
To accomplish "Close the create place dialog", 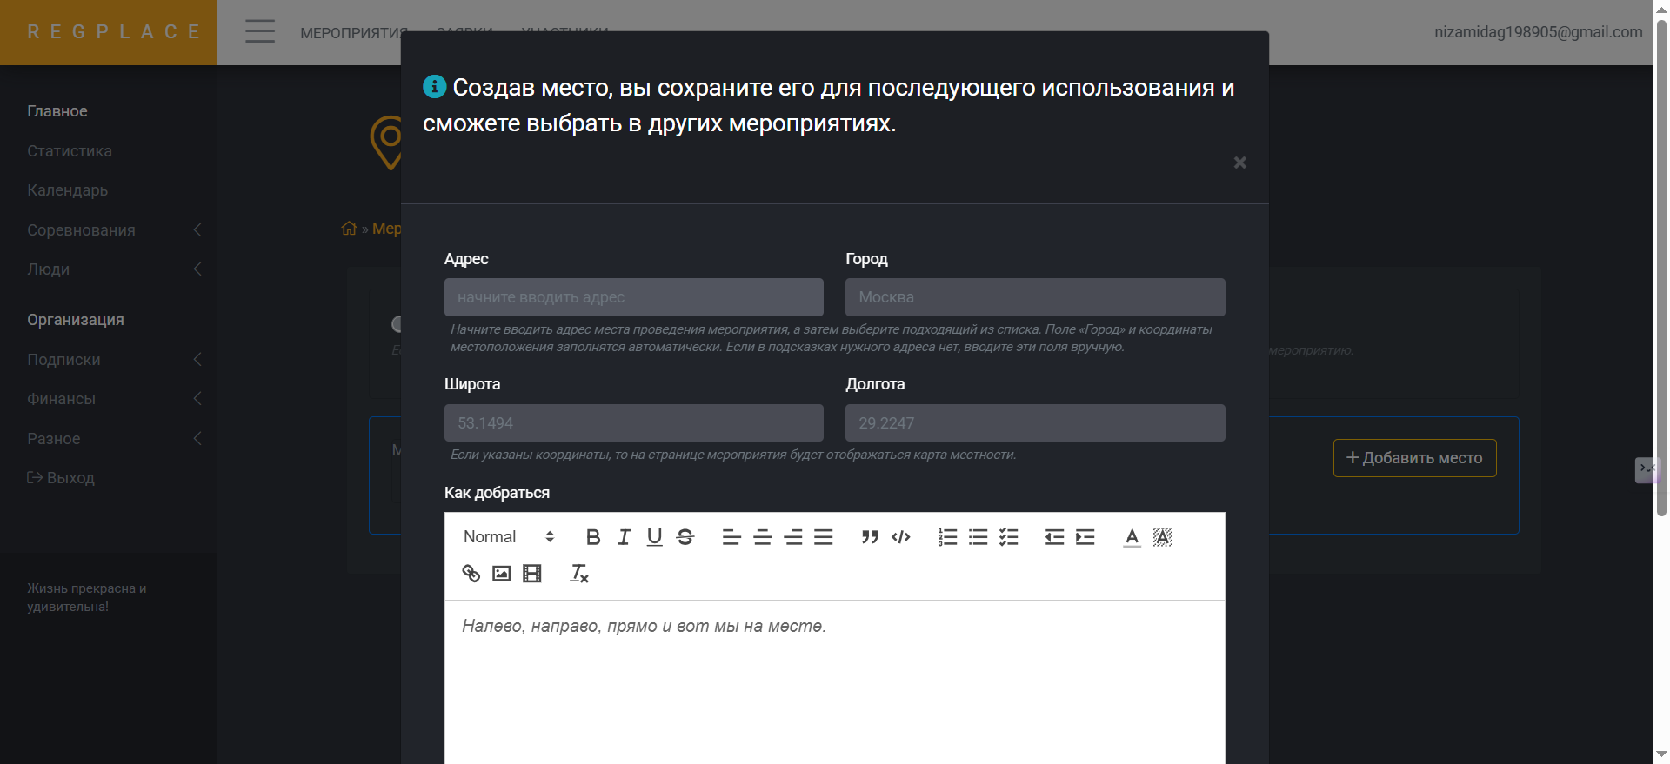I will tap(1240, 163).
